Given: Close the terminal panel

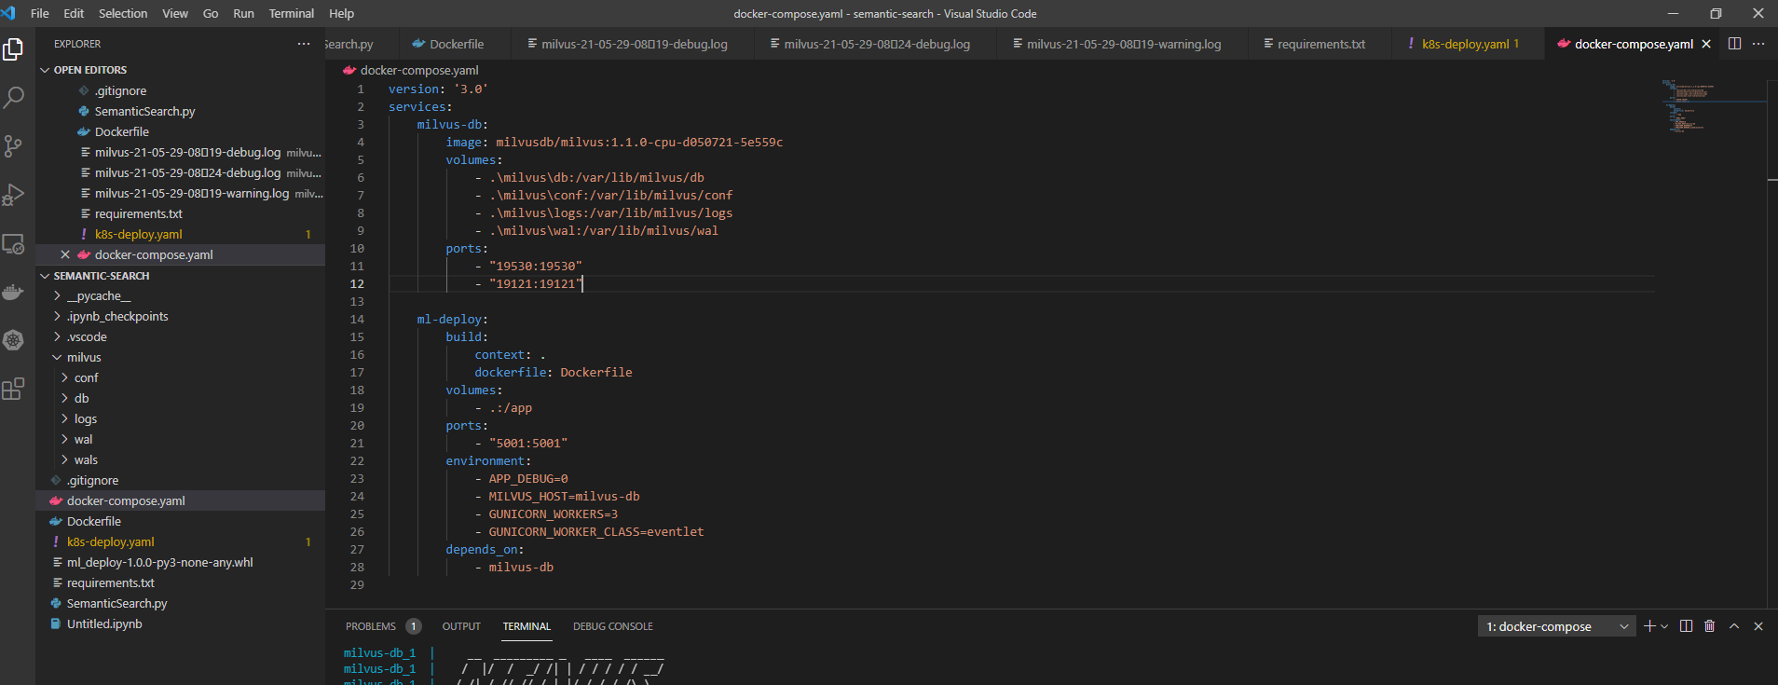Looking at the screenshot, I should 1758,626.
